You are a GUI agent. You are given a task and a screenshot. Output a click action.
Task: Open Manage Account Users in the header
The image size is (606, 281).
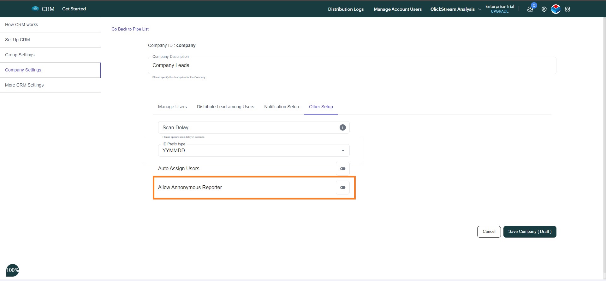click(x=398, y=9)
